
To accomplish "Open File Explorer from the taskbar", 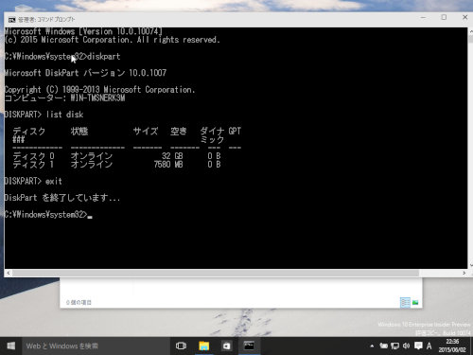I will point(203,346).
